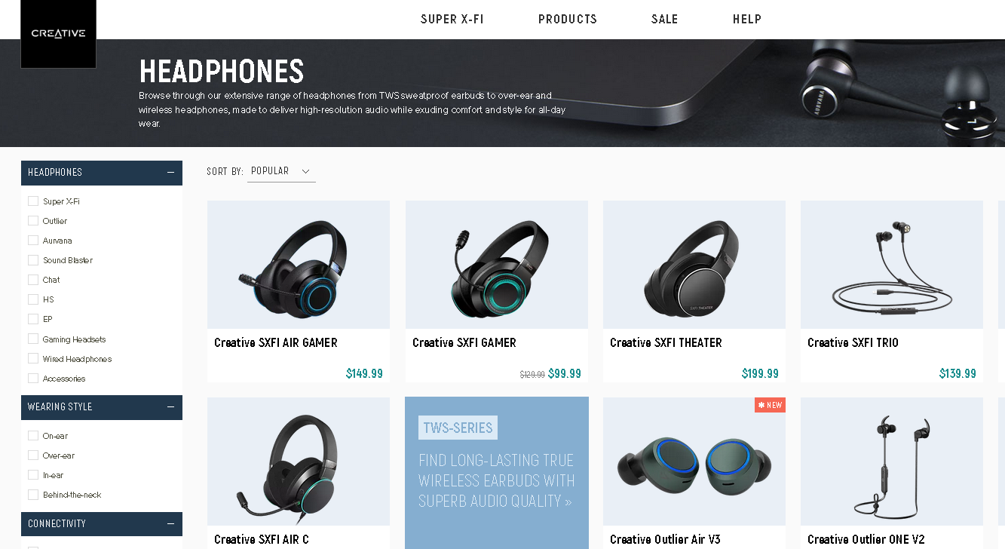Screen dimensions: 1005x549
Task: Click the Creative SXFI GAMER title link
Action: pos(464,342)
